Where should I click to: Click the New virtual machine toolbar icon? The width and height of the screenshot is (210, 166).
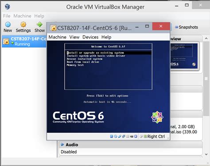tap(8, 24)
